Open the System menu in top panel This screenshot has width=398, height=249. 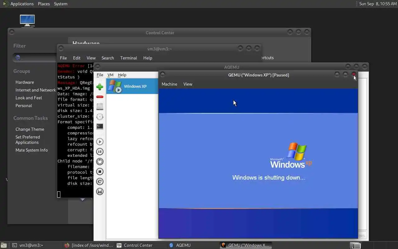click(x=61, y=4)
